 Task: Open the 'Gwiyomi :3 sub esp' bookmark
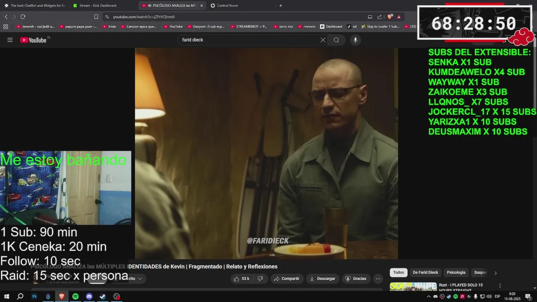pos(206,26)
